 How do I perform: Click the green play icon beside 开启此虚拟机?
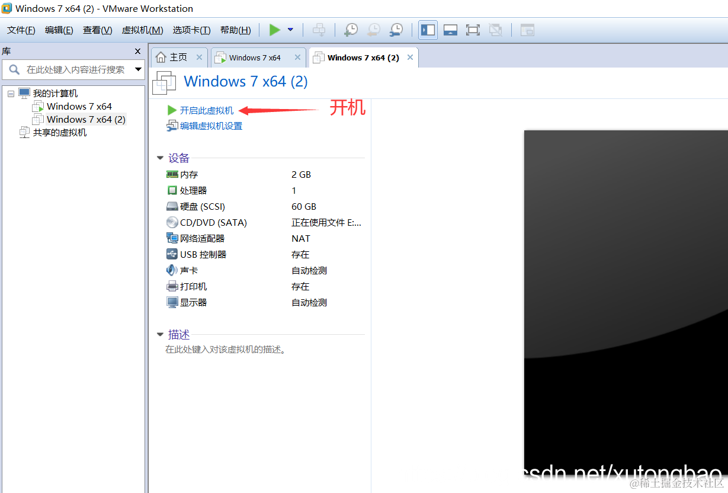tap(172, 110)
